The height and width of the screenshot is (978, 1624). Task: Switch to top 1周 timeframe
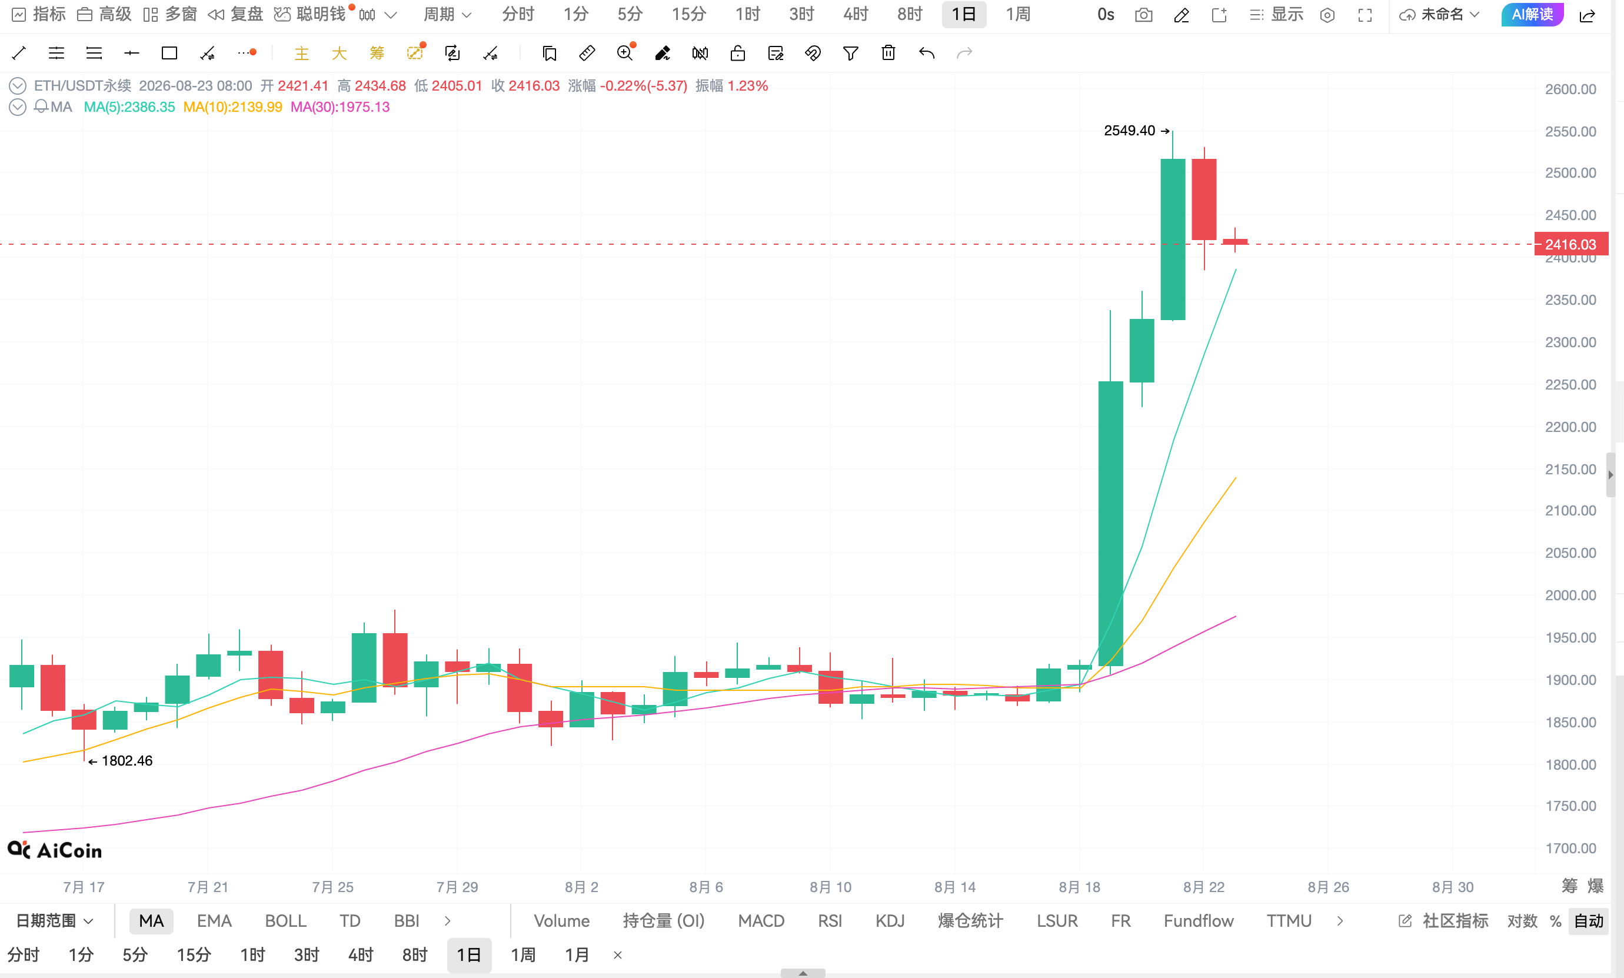(1018, 15)
